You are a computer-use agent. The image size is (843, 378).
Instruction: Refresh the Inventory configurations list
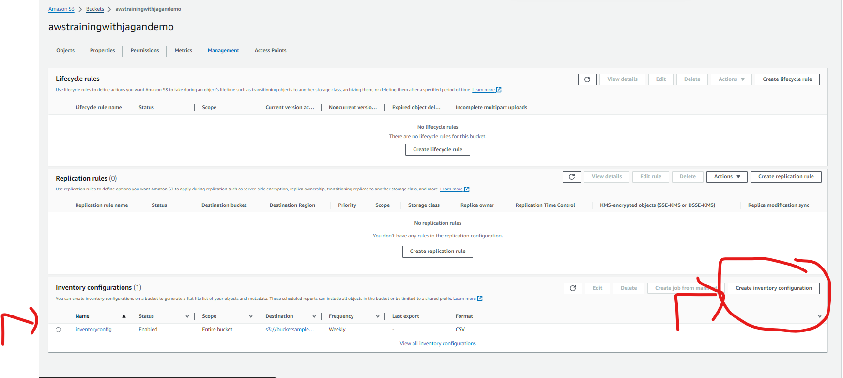[572, 288]
